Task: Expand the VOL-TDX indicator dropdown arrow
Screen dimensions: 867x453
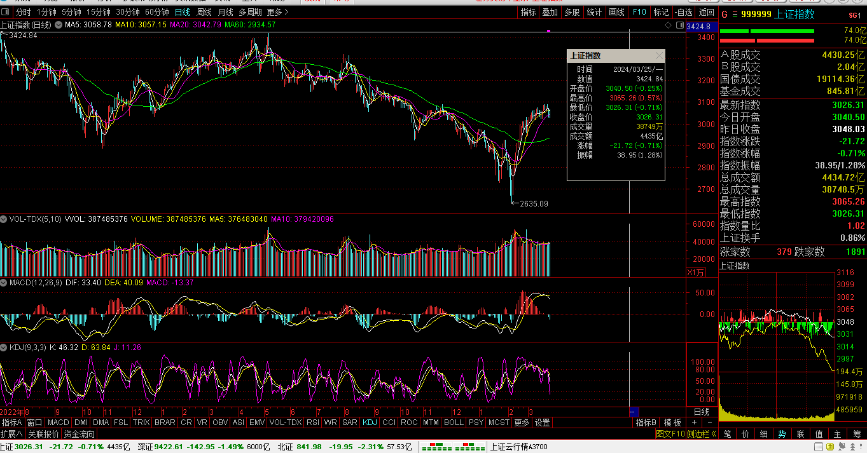Action: (5, 219)
